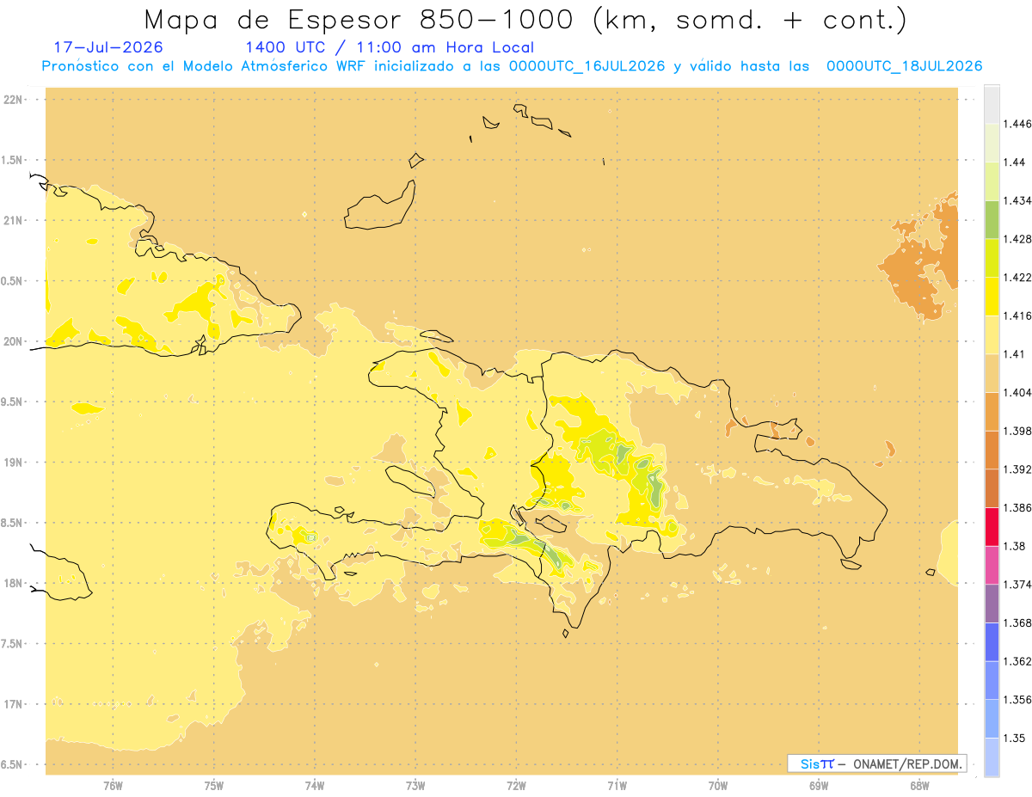
Task: Click the legend value '1.386'
Action: tap(1017, 507)
